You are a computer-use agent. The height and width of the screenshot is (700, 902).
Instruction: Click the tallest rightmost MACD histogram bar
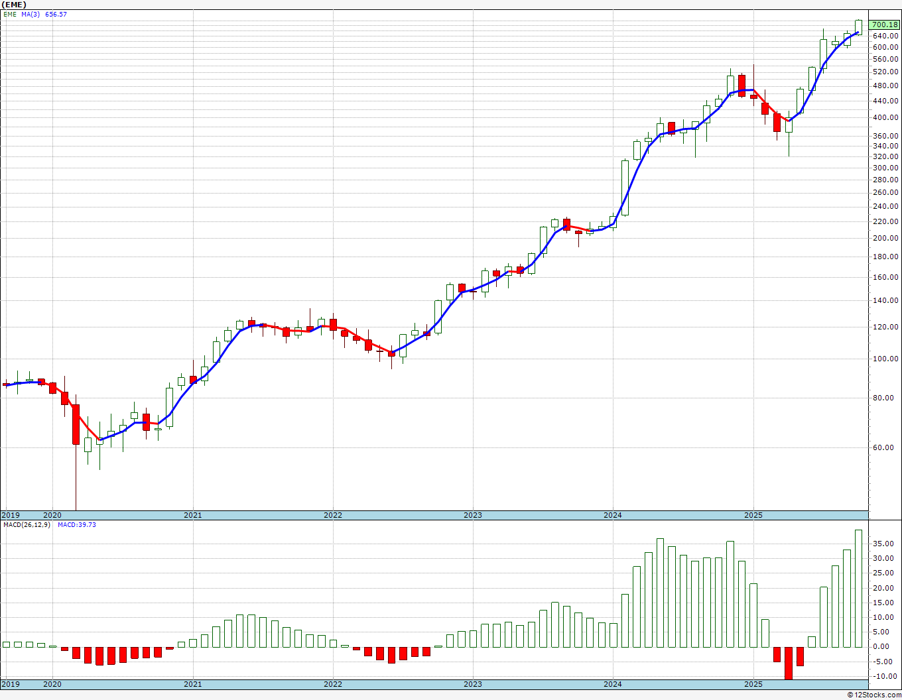[858, 588]
